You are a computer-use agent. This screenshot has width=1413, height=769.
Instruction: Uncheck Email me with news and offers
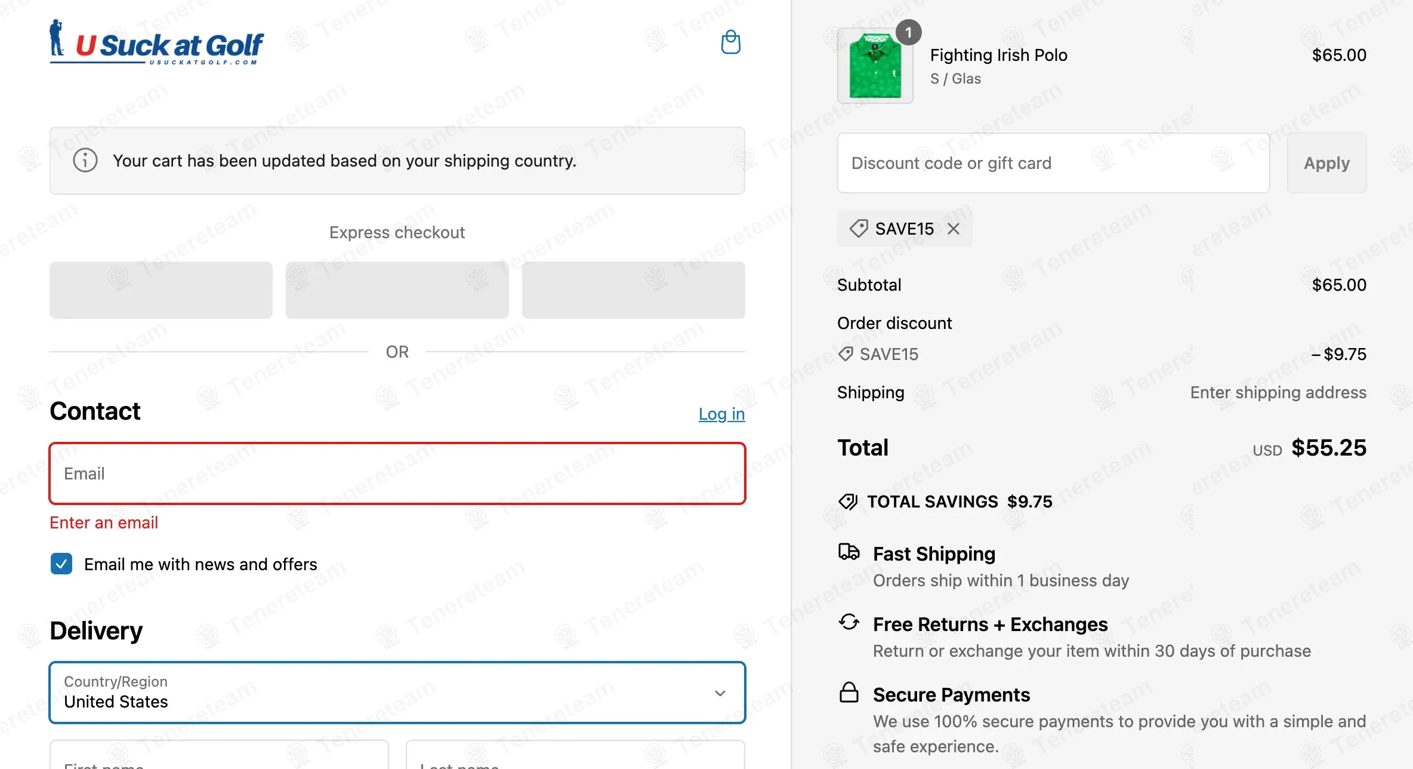point(61,564)
